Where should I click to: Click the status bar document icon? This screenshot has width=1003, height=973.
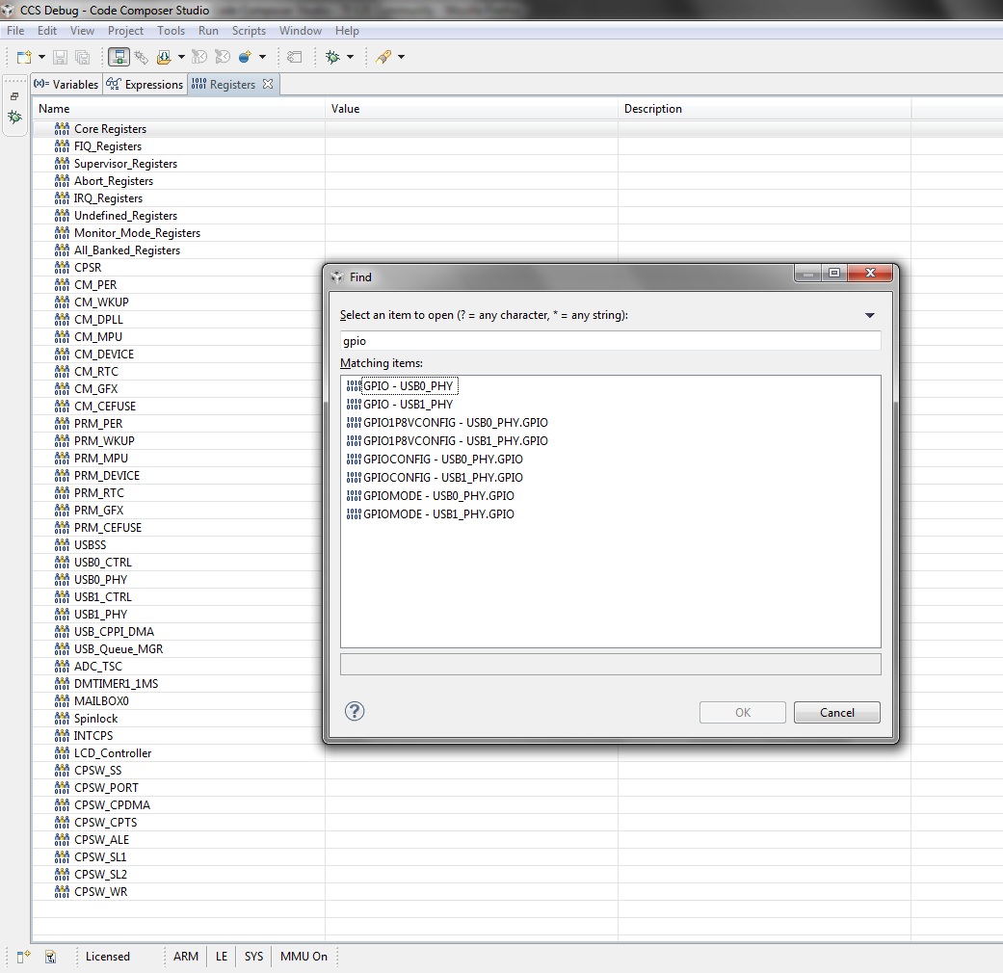[50, 957]
